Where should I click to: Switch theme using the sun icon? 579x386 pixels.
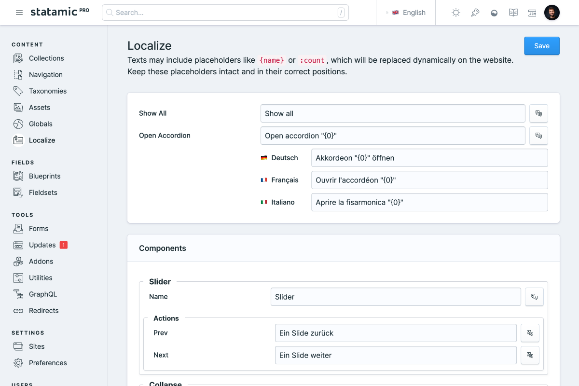455,13
